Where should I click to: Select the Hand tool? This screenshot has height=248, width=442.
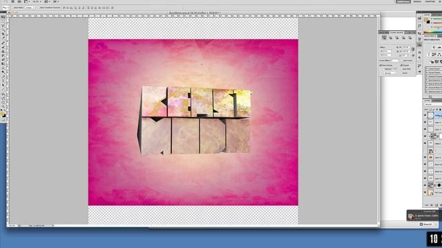point(3,103)
